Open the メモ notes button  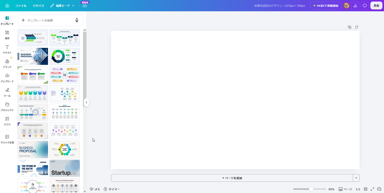95,189
